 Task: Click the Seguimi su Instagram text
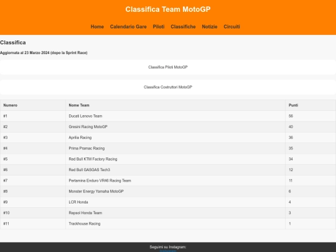coord(168,247)
